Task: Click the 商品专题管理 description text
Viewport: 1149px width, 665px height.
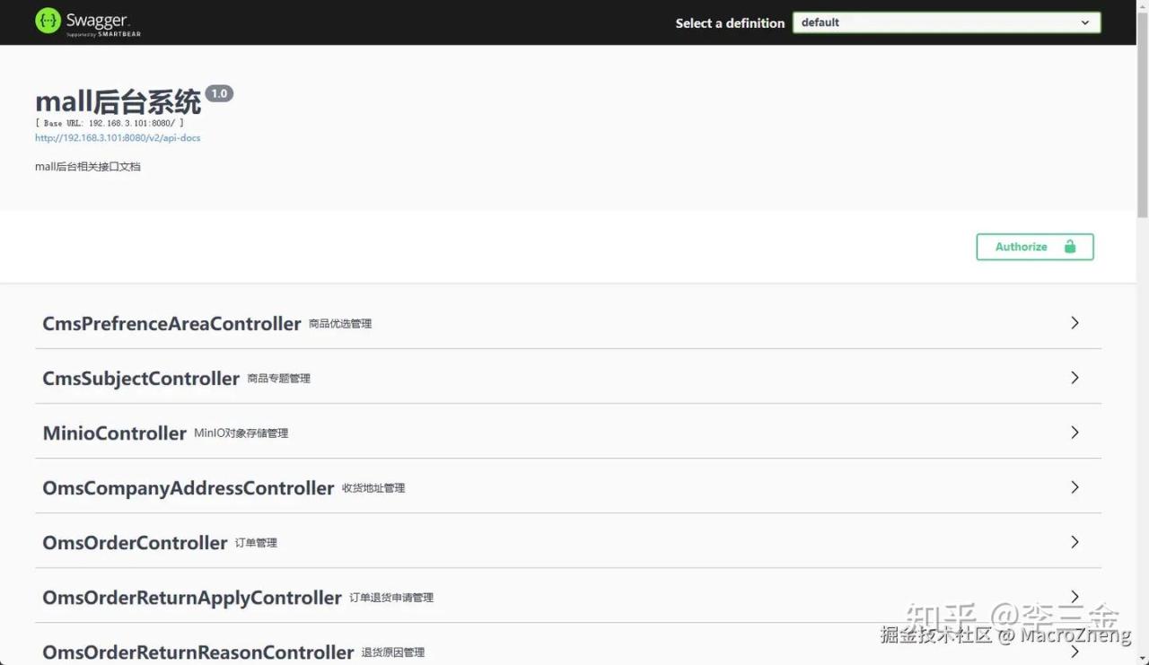Action: click(x=279, y=379)
